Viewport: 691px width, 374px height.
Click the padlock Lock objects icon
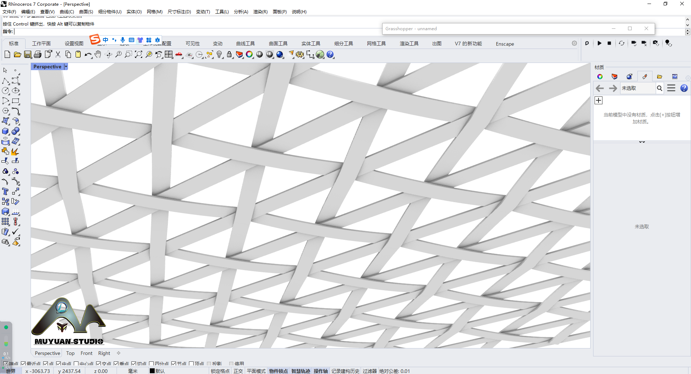point(229,54)
